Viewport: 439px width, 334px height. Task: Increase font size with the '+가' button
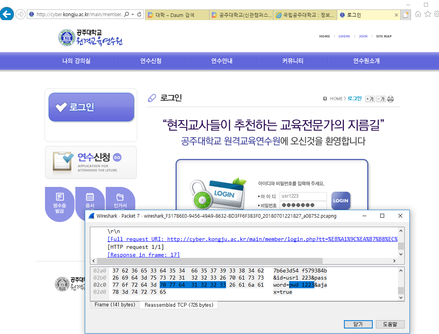point(370,99)
